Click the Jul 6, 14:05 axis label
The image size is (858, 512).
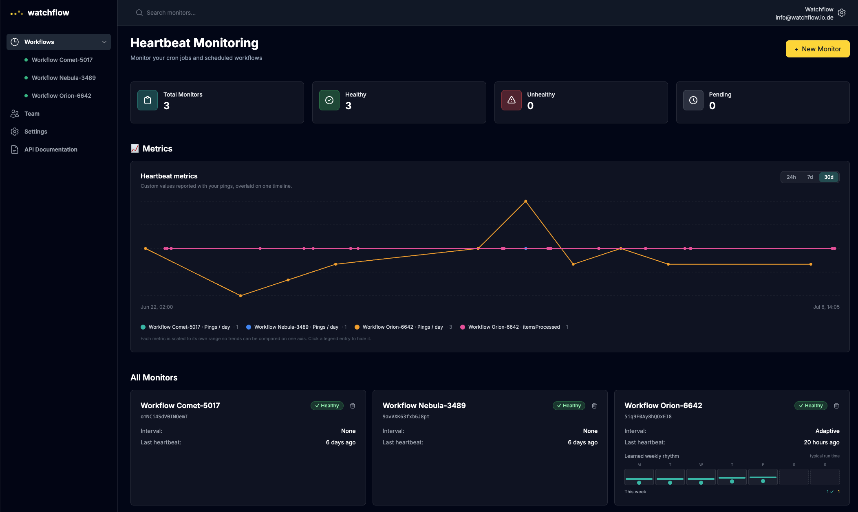(826, 307)
